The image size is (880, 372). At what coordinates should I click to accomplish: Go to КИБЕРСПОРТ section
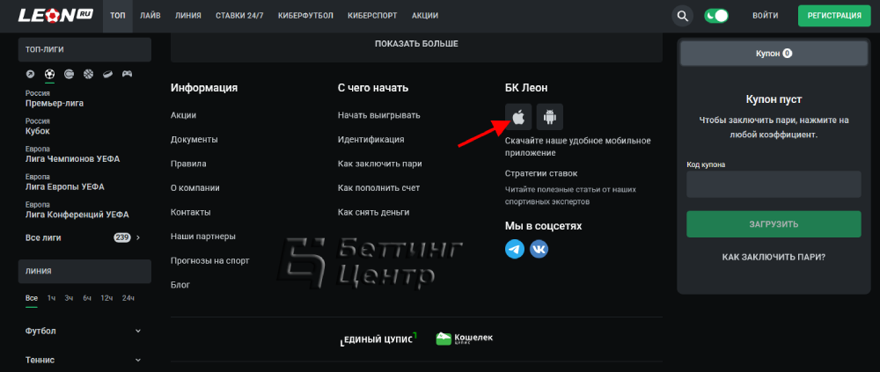pyautogui.click(x=372, y=16)
